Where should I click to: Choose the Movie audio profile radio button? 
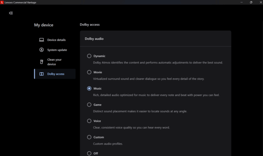tap(89, 72)
